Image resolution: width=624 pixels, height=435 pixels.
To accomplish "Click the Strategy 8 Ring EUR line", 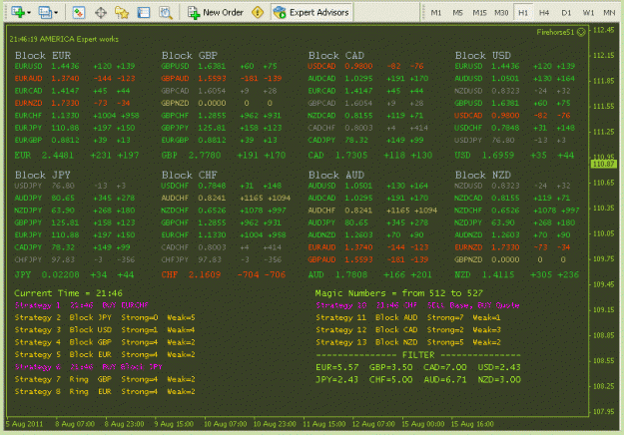I will pos(105,392).
